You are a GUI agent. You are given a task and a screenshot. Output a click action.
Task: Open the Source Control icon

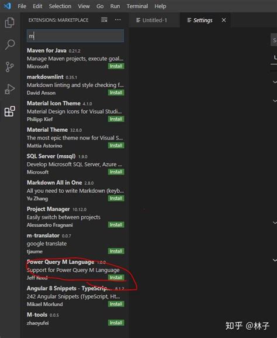tap(9, 67)
